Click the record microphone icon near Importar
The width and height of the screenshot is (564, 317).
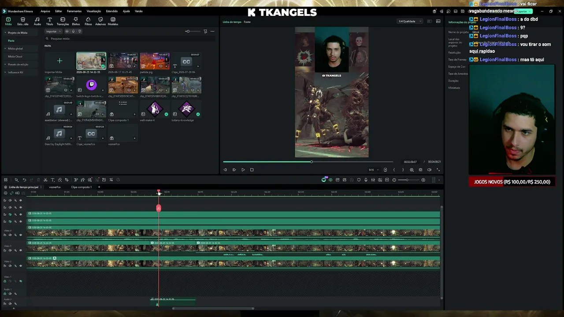(73, 31)
